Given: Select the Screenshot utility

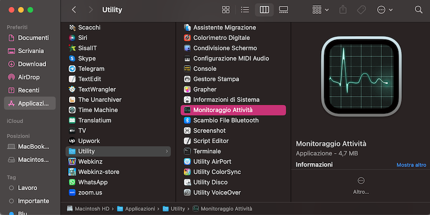Looking at the screenshot, I should [x=233, y=131].
